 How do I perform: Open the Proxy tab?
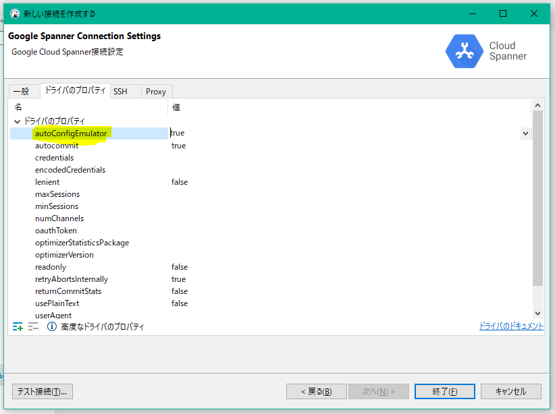coord(156,92)
